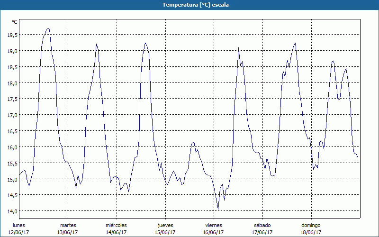Click the "viernes" day label
Screen dimensions: 379x237
[214, 225]
